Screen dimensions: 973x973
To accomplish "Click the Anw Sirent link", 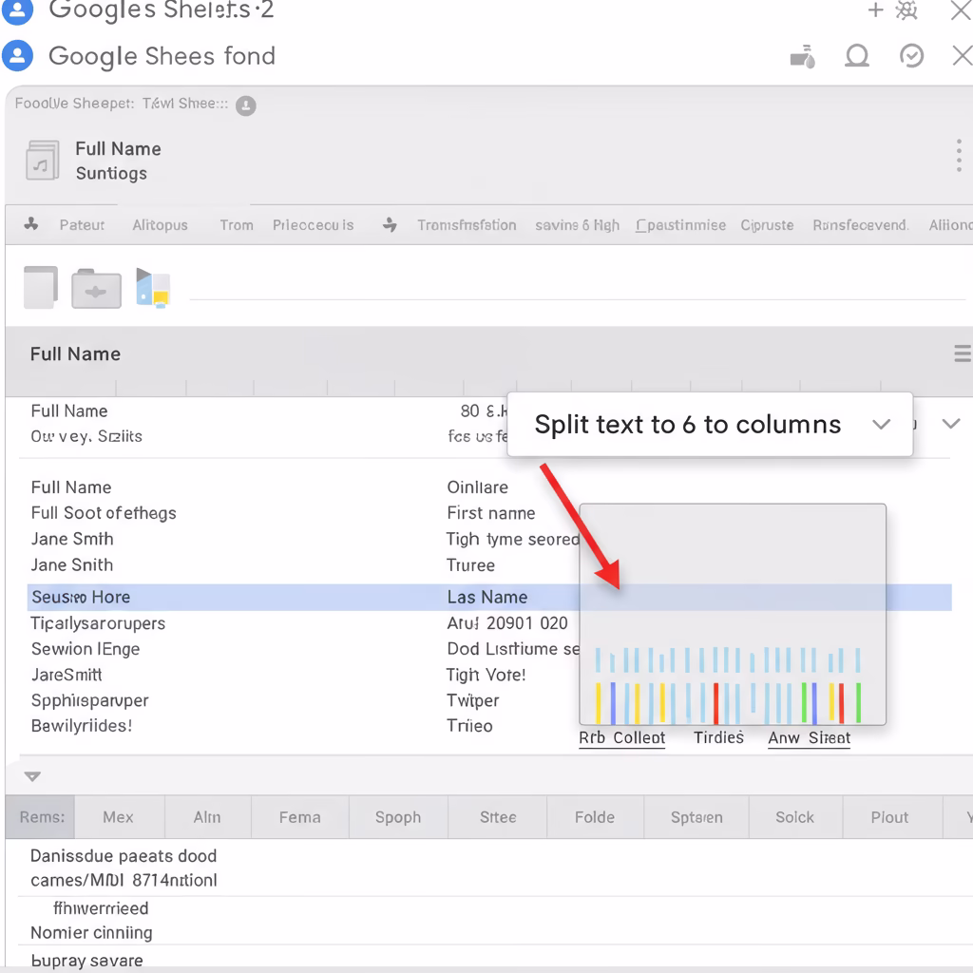I will coord(810,737).
